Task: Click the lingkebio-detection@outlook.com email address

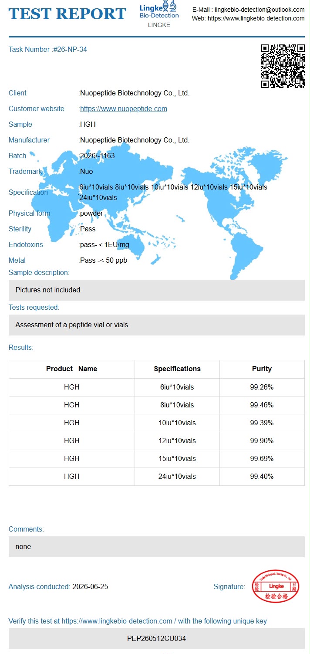Action: pos(259,10)
